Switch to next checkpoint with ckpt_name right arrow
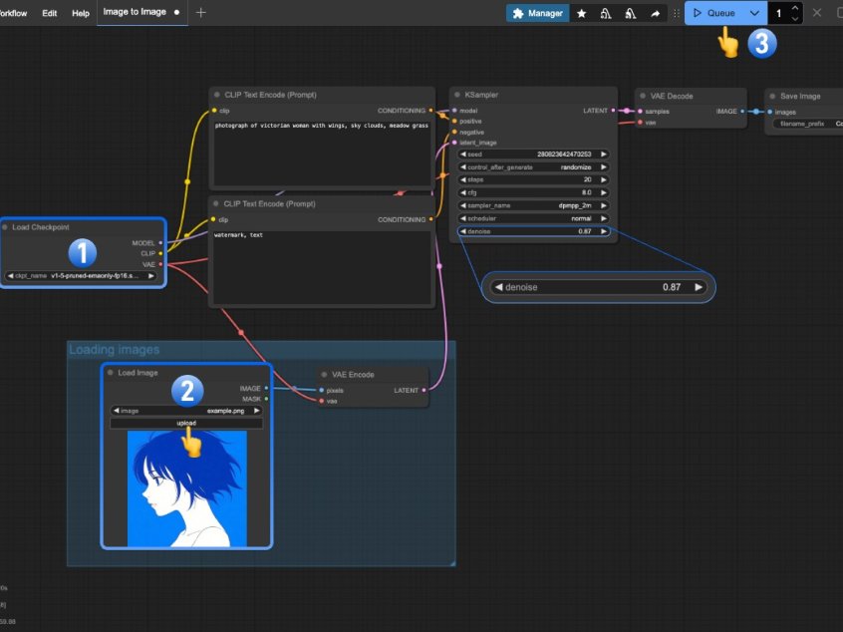This screenshot has width=843, height=632. click(151, 276)
